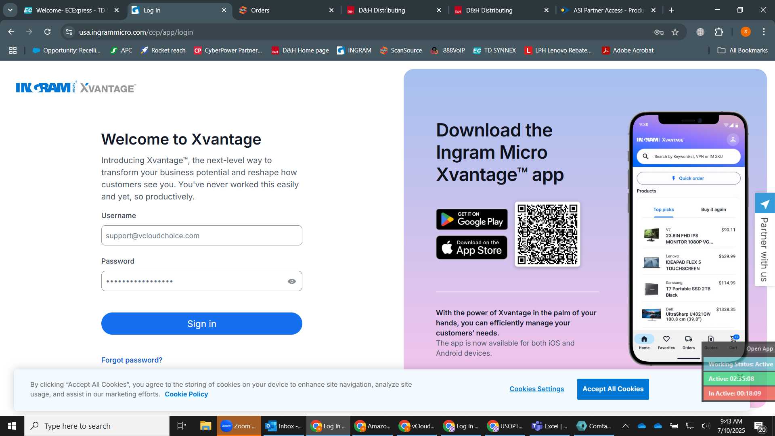Open the INGRAM bookmark
This screenshot has width=775, height=436.
click(354, 50)
